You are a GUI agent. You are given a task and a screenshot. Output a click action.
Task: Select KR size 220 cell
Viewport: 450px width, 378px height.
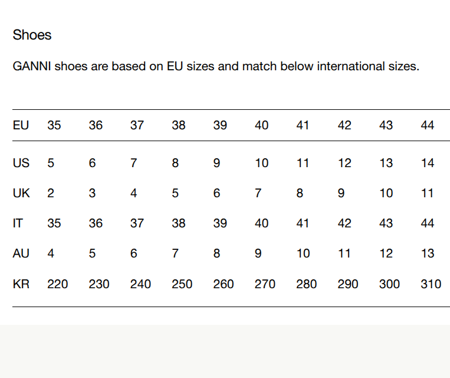tap(58, 284)
